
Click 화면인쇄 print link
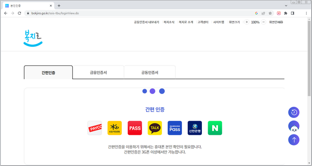click(x=276, y=22)
